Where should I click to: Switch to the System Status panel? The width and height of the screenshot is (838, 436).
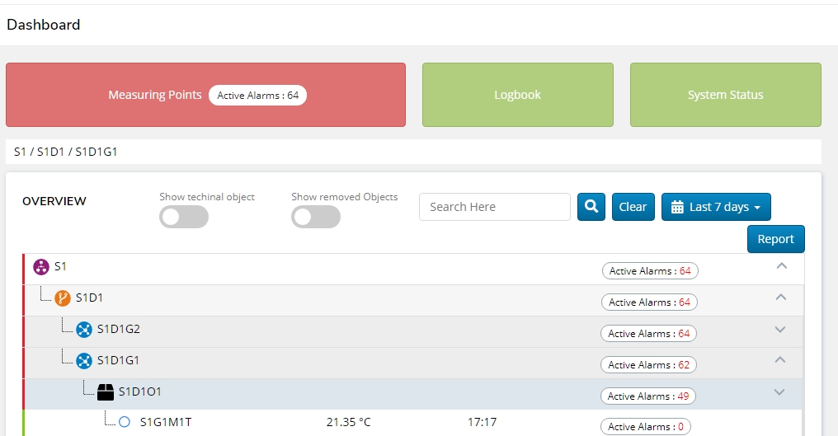pyautogui.click(x=725, y=95)
